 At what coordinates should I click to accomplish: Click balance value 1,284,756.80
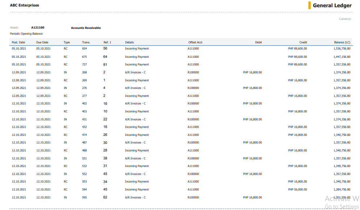point(342,190)
